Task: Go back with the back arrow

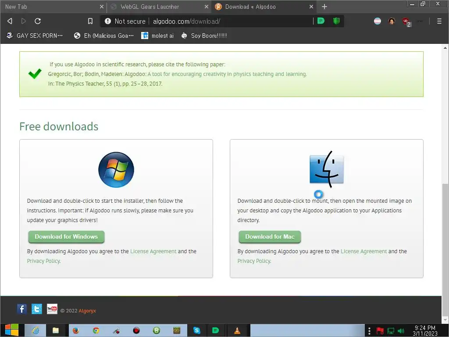Action: tap(10, 21)
